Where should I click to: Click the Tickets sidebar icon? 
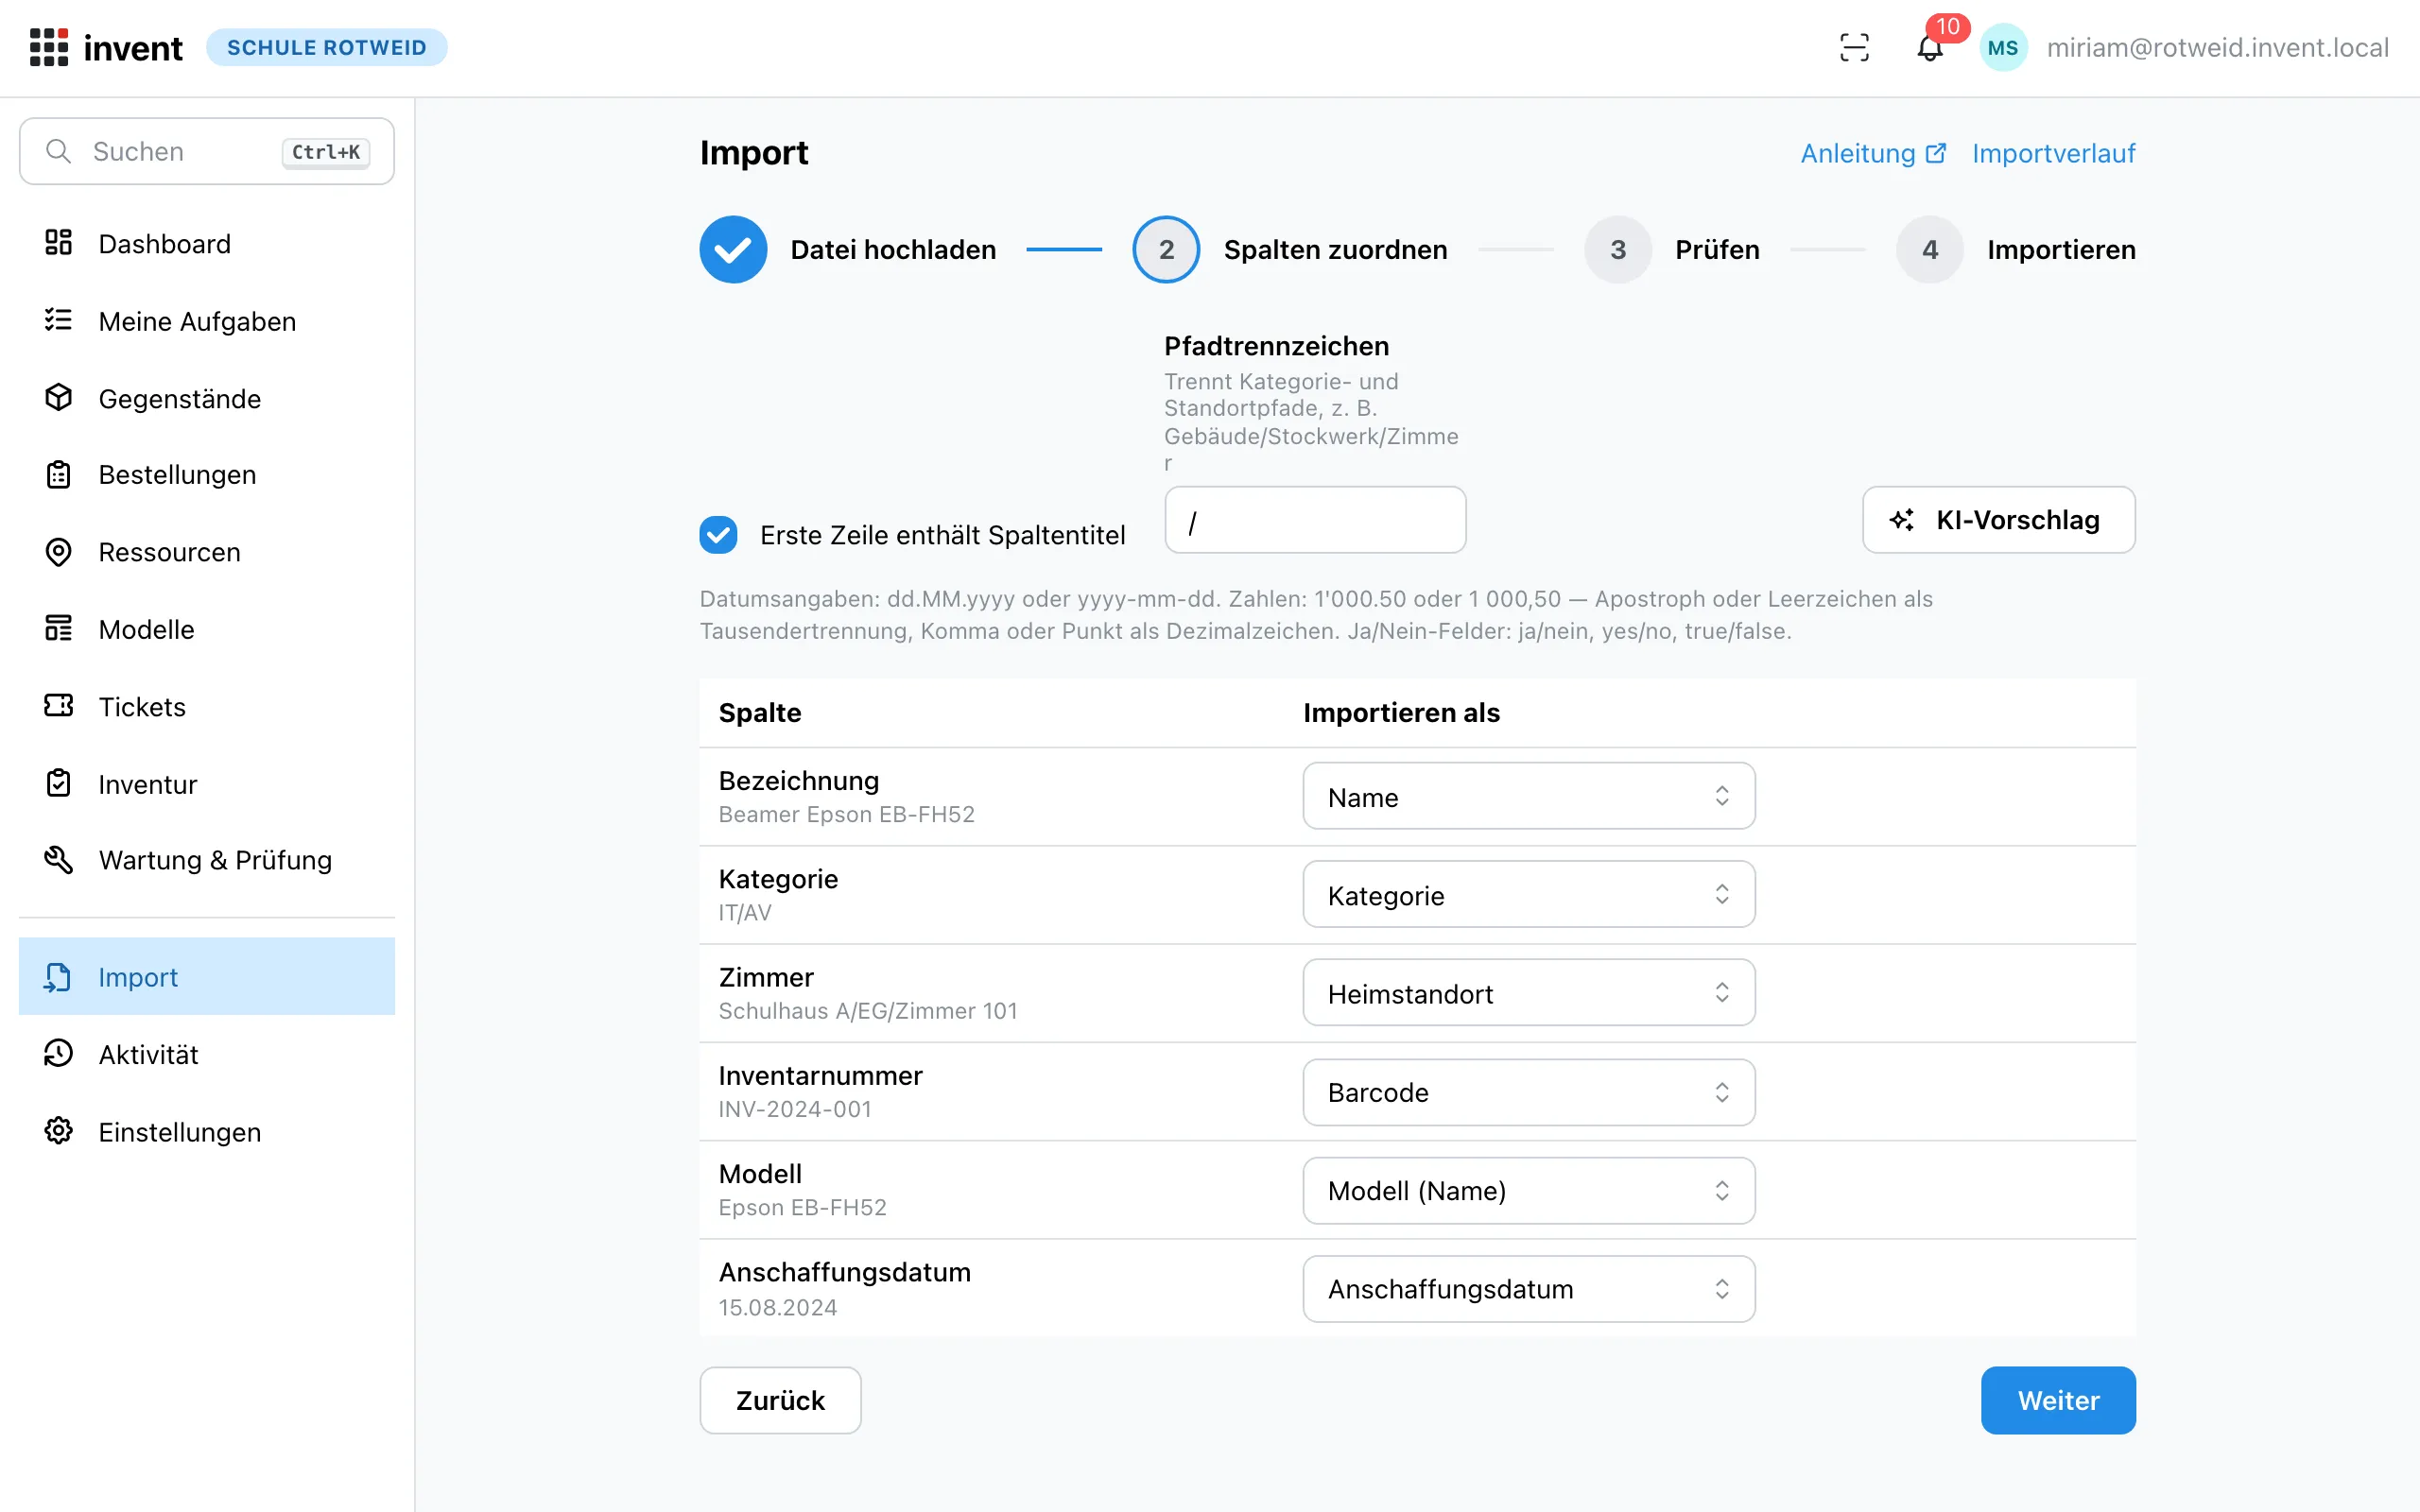pos(58,706)
